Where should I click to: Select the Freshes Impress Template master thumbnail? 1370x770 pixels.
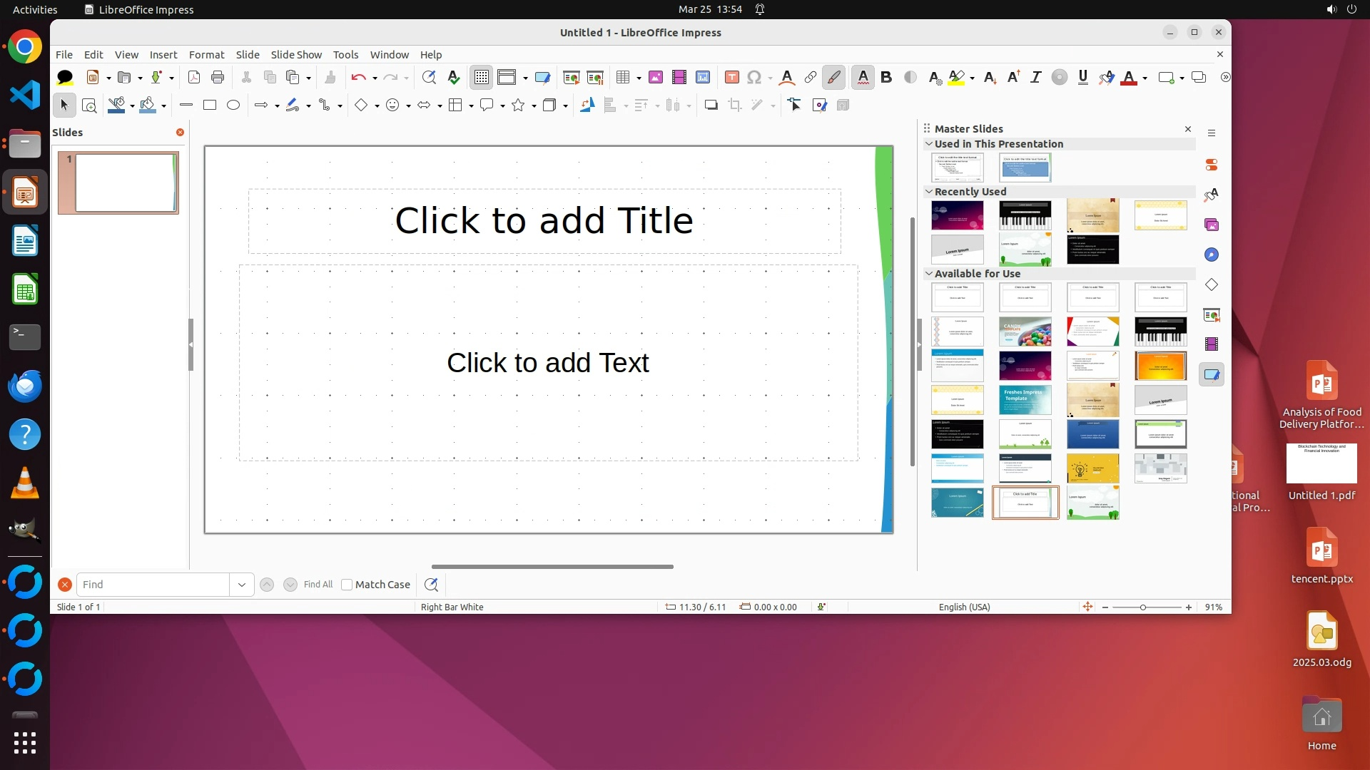coord(1025,400)
